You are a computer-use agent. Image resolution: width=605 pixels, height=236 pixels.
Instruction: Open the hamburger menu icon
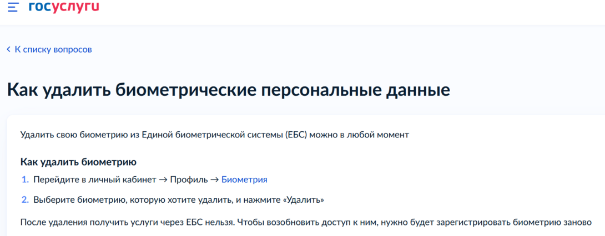coord(13,8)
